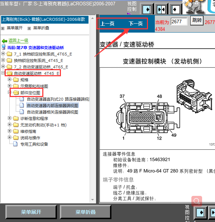The width and height of the screenshot is (215, 222).
Task: Click the 跳转 jump button
Action: pyautogui.click(x=197, y=20)
